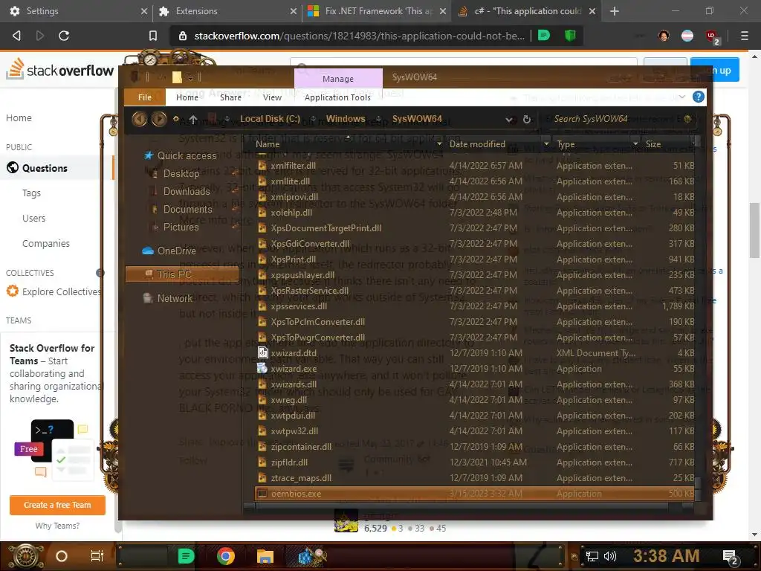761x571 pixels.
Task: Click Local Disk (C:) breadcrumb
Action: pyautogui.click(x=270, y=118)
